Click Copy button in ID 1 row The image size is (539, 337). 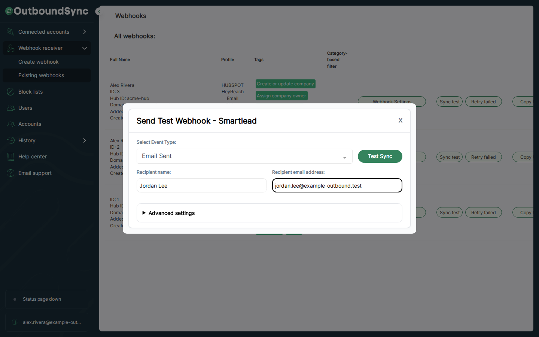tap(523, 212)
